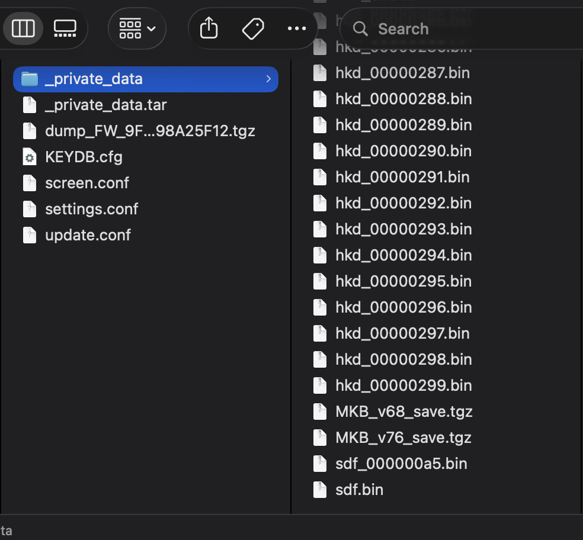This screenshot has height=540, width=583.
Task: Open the group-by options dropdown
Action: click(137, 28)
